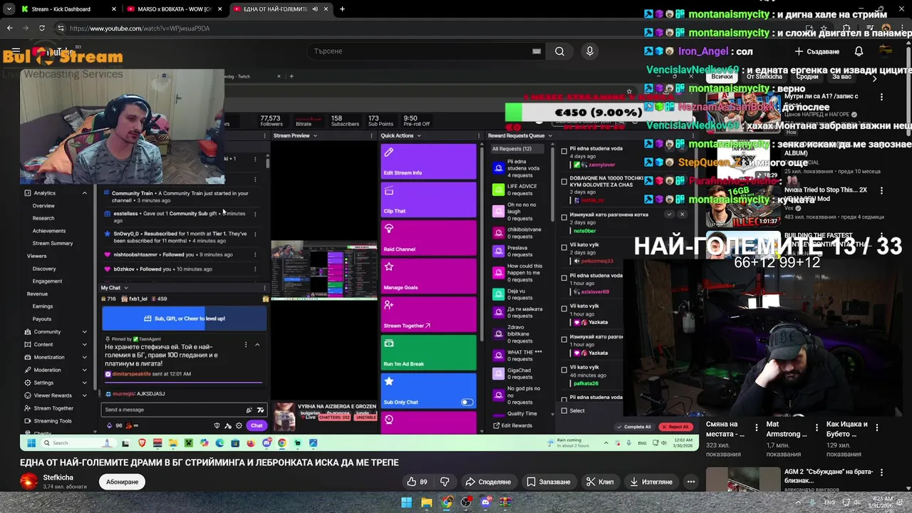Click the Edit Stream Info quick action tile
This screenshot has height=513, width=912.
pos(428,162)
